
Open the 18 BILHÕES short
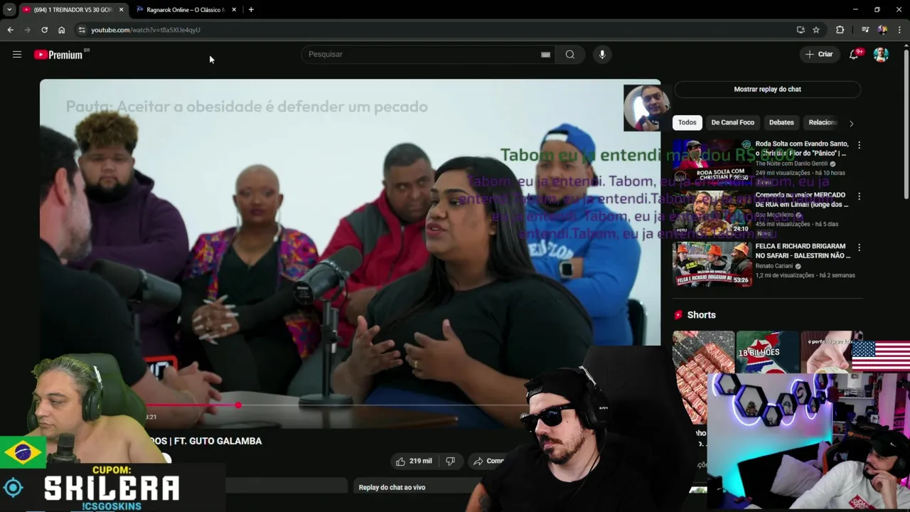coord(767,353)
